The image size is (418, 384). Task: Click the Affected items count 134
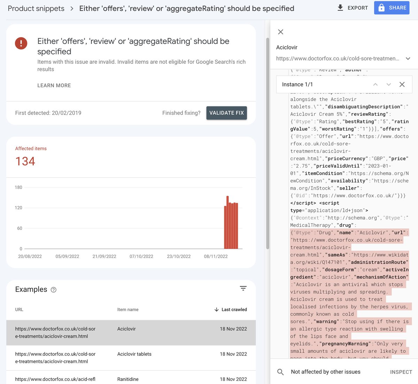[25, 161]
